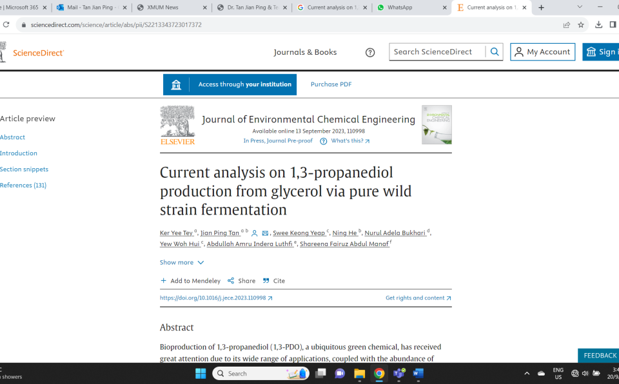The image size is (619, 384).
Task: Click the author email envelope icon
Action: [265, 233]
